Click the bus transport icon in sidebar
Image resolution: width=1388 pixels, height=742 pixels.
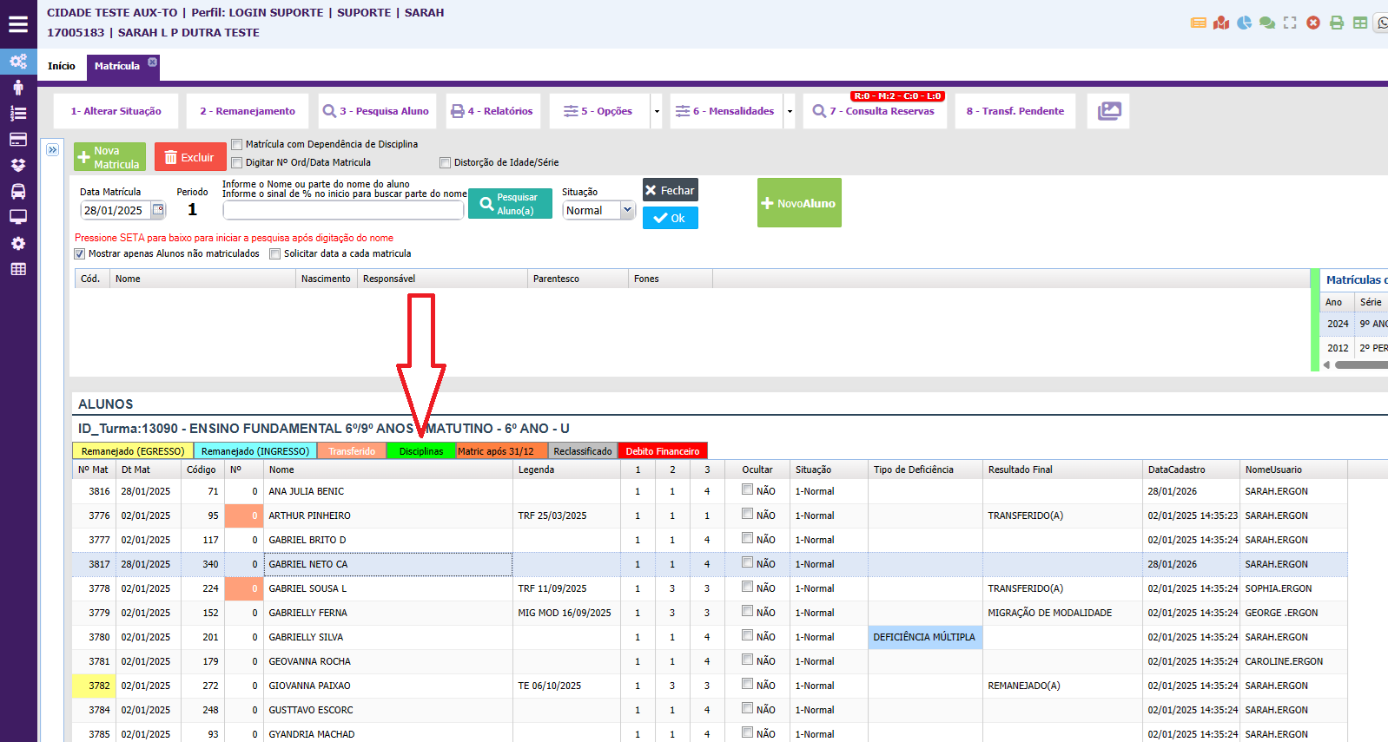(18, 191)
